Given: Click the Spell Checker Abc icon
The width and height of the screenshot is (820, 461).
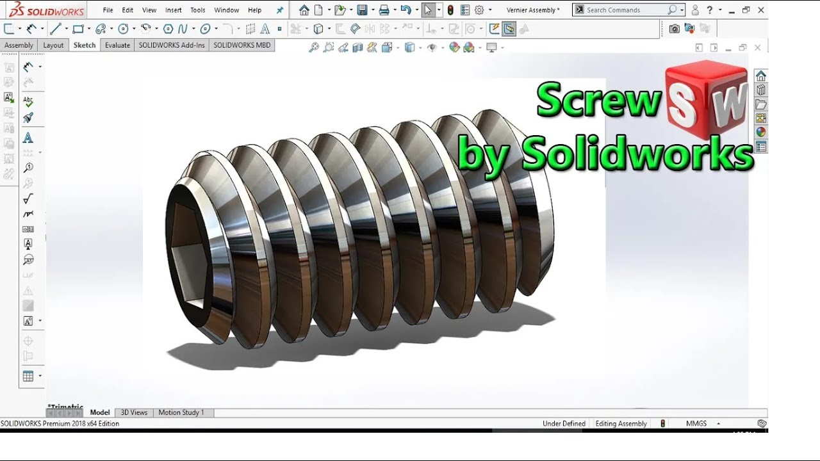Looking at the screenshot, I should pyautogui.click(x=28, y=102).
